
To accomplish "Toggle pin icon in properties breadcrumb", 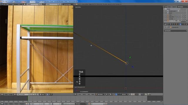I will tap(165, 27).
